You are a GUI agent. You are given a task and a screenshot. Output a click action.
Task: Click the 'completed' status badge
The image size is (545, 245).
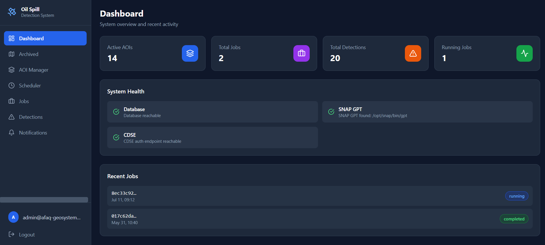click(514, 219)
